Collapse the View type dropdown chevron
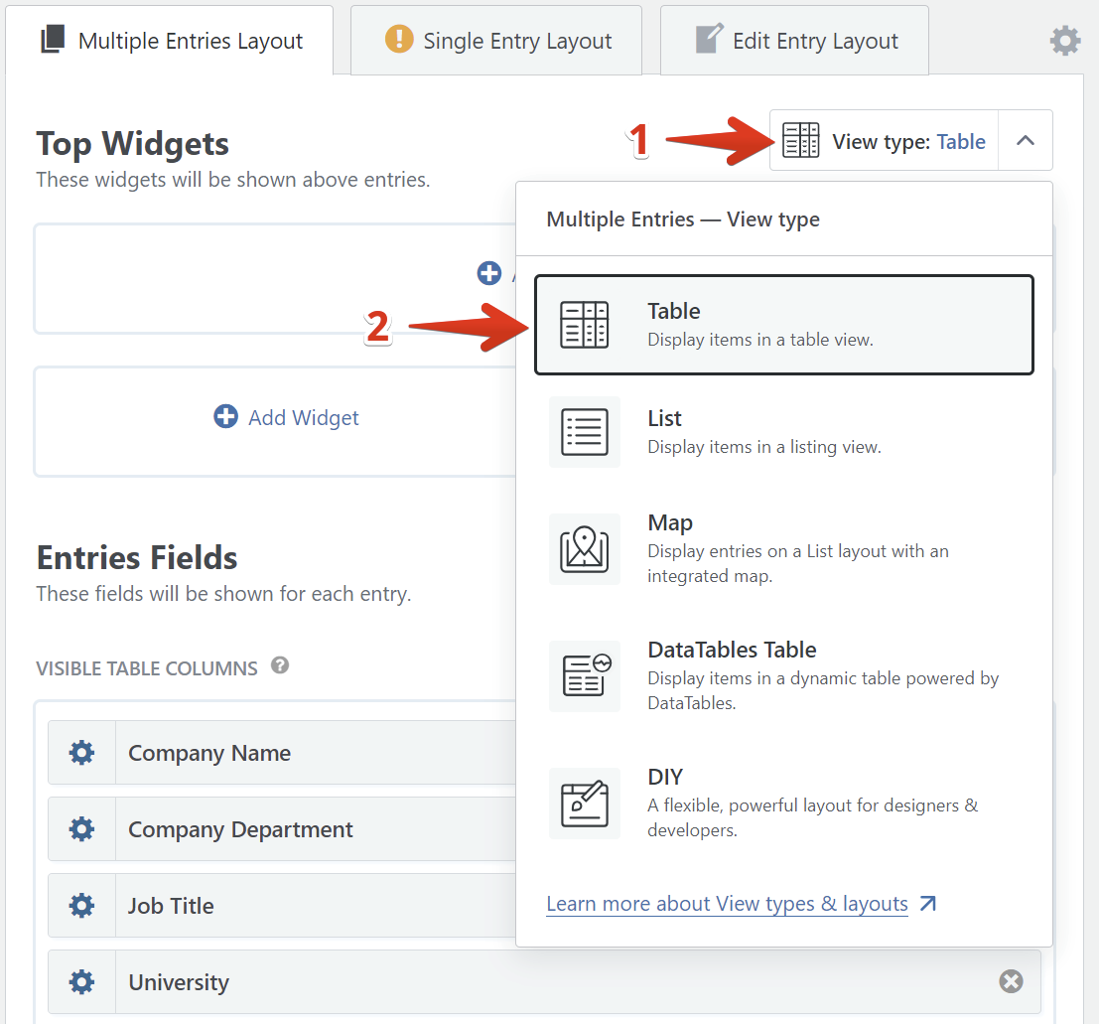1099x1024 pixels. [x=1026, y=141]
